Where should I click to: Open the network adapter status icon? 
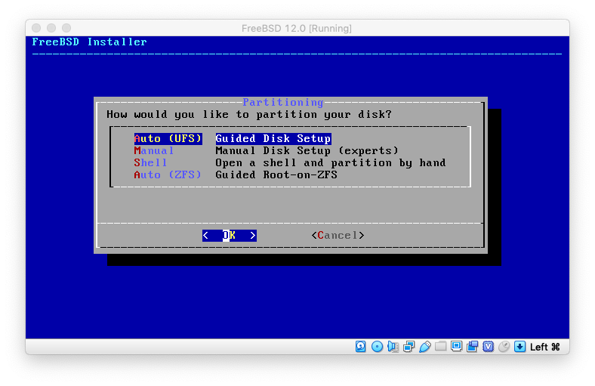(x=408, y=347)
